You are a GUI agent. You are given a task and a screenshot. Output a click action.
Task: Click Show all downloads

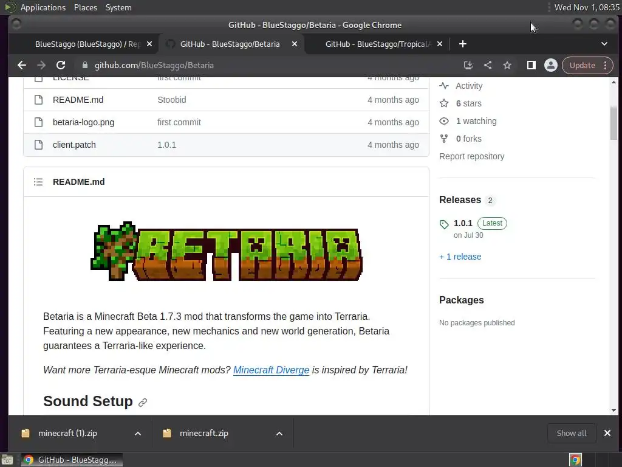(571, 433)
